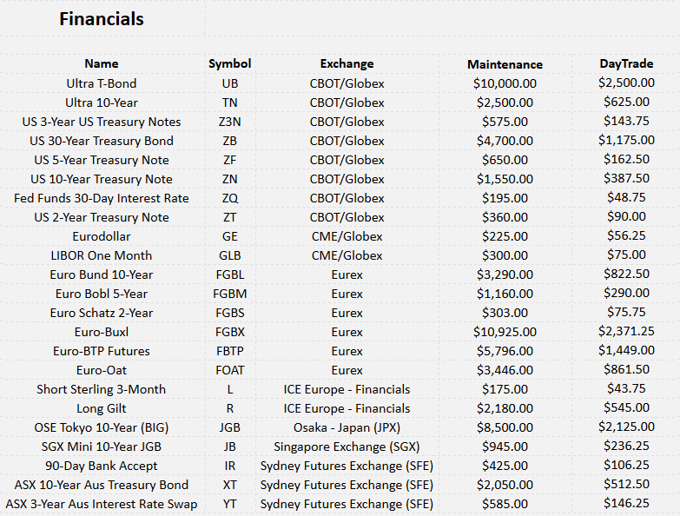
Task: Click the Exchange column header
Action: pyautogui.click(x=347, y=63)
